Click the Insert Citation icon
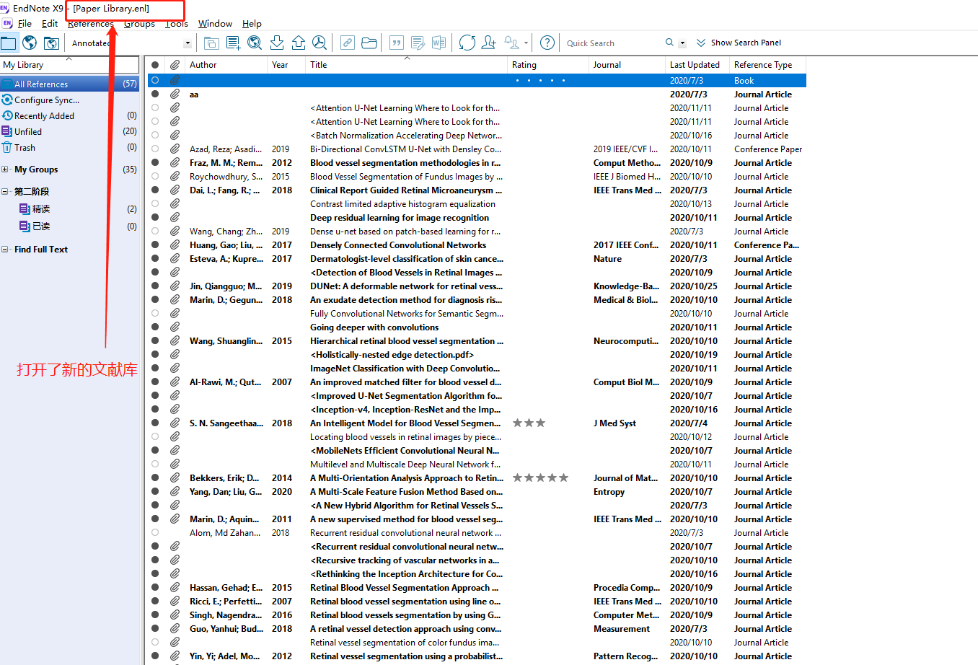 coord(396,43)
